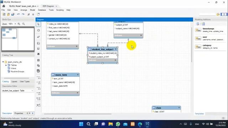This screenshot has width=228, height=128.
Task: Click the diagram horizontal scrollbar
Action: (x=78, y=114)
